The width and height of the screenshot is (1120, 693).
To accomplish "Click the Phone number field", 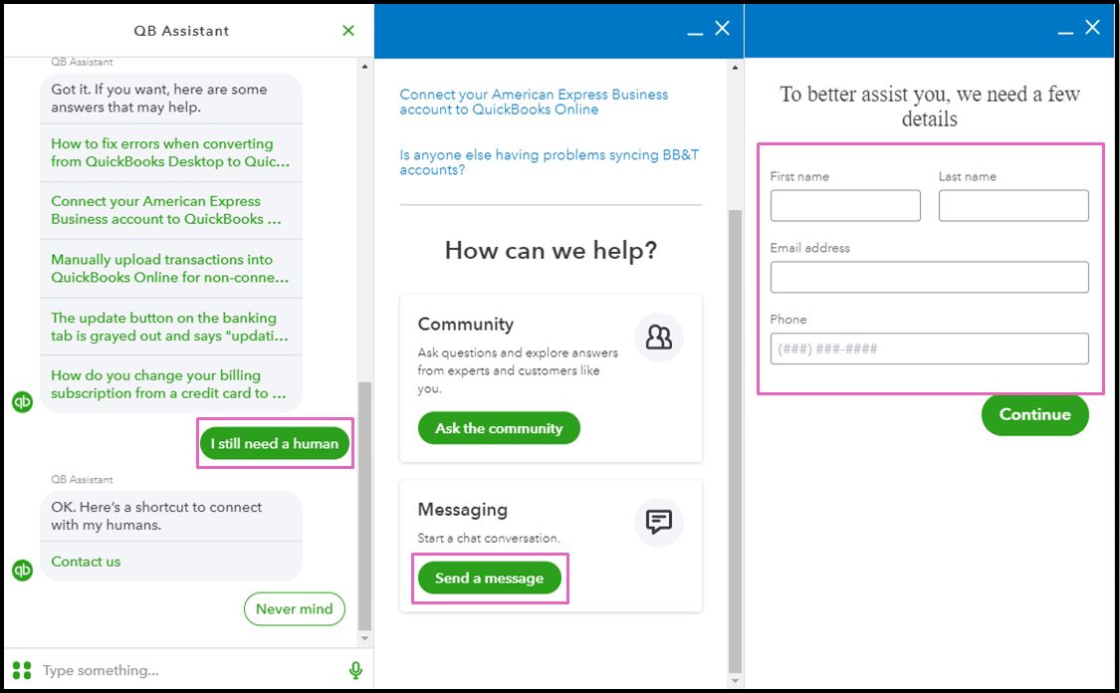I will [929, 348].
